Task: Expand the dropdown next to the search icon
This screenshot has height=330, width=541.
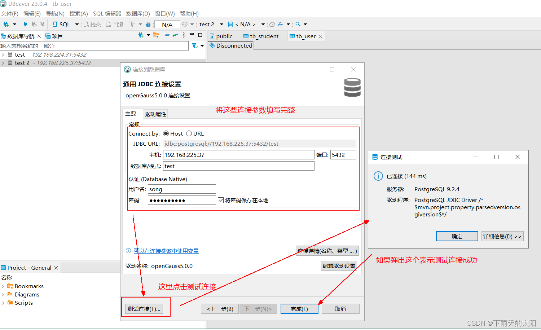Action: click(305, 24)
